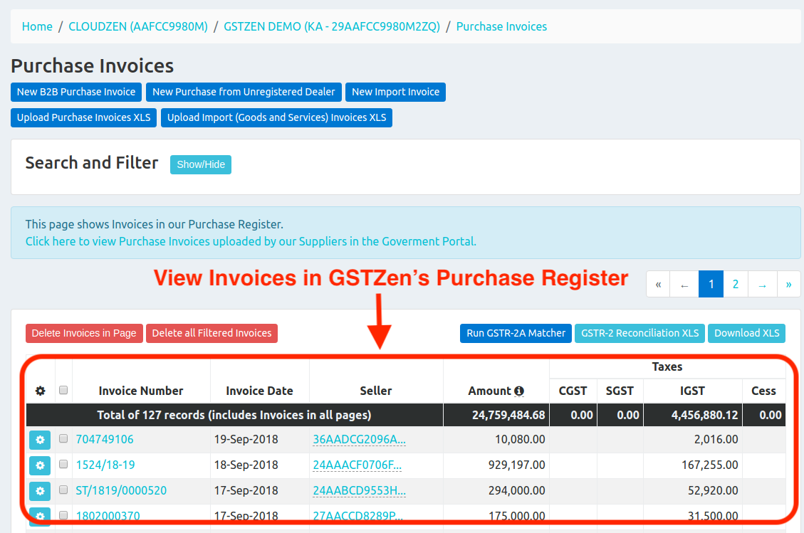Viewport: 804px width, 533px height.
Task: Download GSTR-2 Reconciliation XLS
Action: 640,334
